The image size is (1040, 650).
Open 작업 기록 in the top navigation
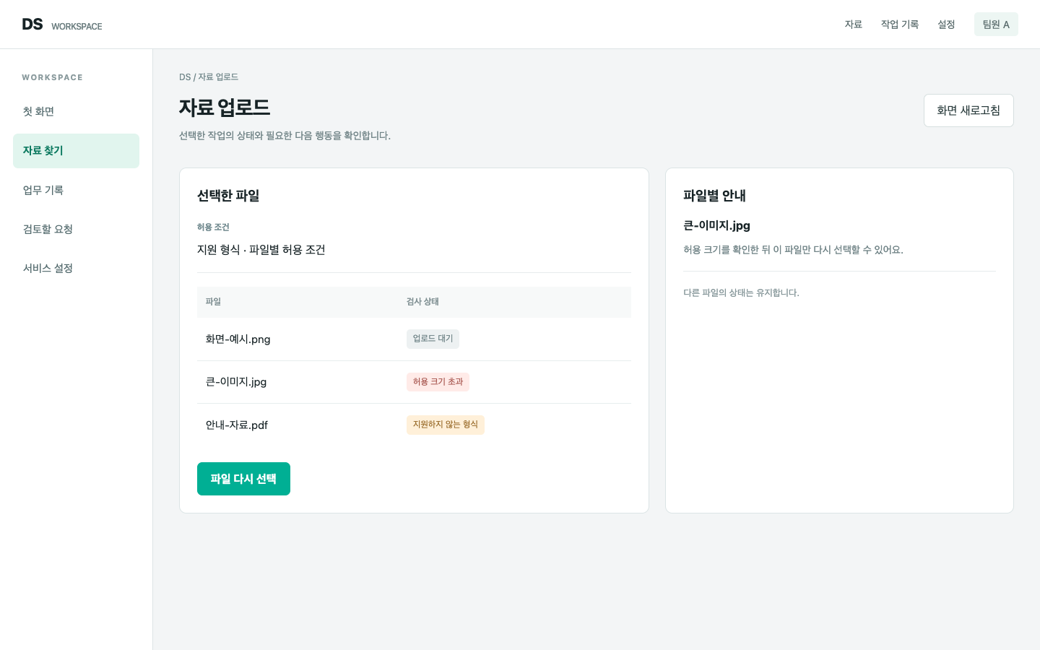tap(900, 25)
